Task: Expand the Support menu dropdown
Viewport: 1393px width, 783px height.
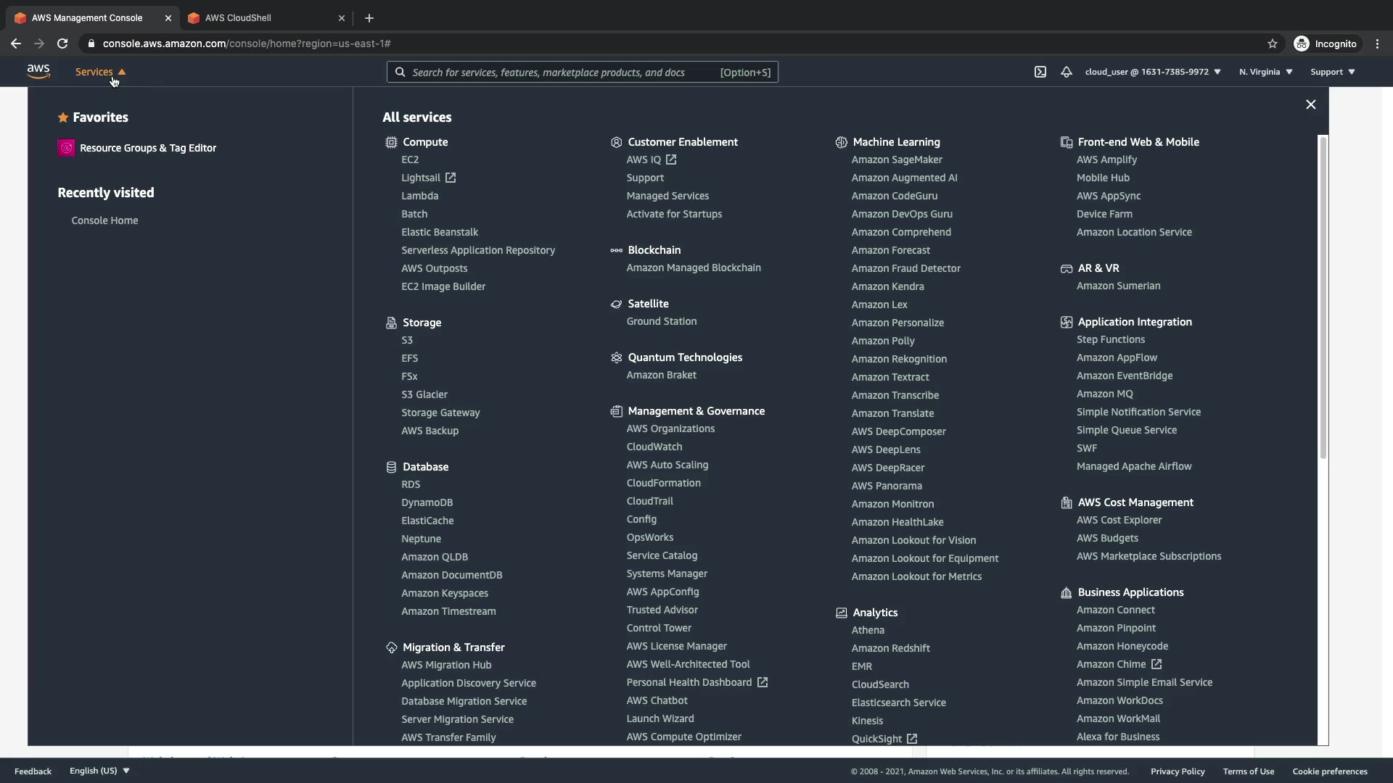Action: (x=1332, y=72)
